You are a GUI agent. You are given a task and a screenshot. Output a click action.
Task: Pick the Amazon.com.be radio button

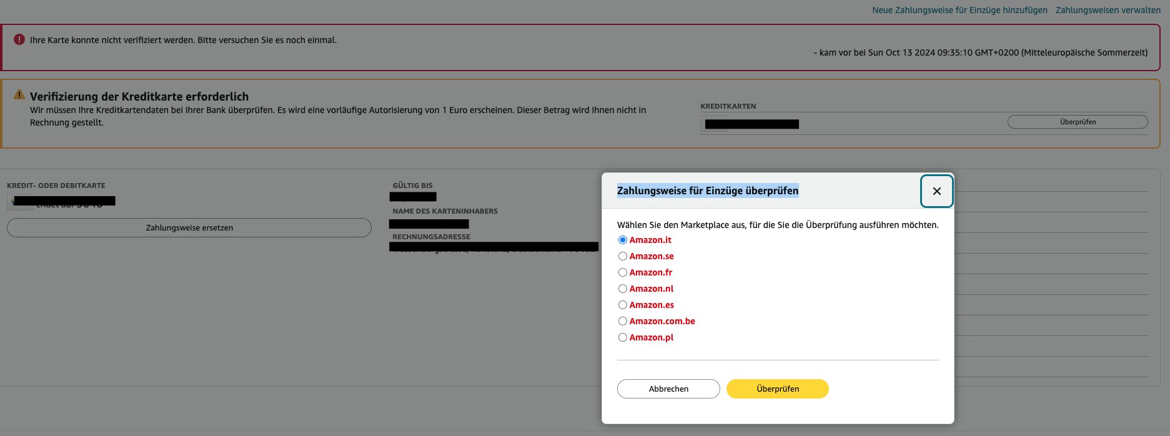coord(623,321)
